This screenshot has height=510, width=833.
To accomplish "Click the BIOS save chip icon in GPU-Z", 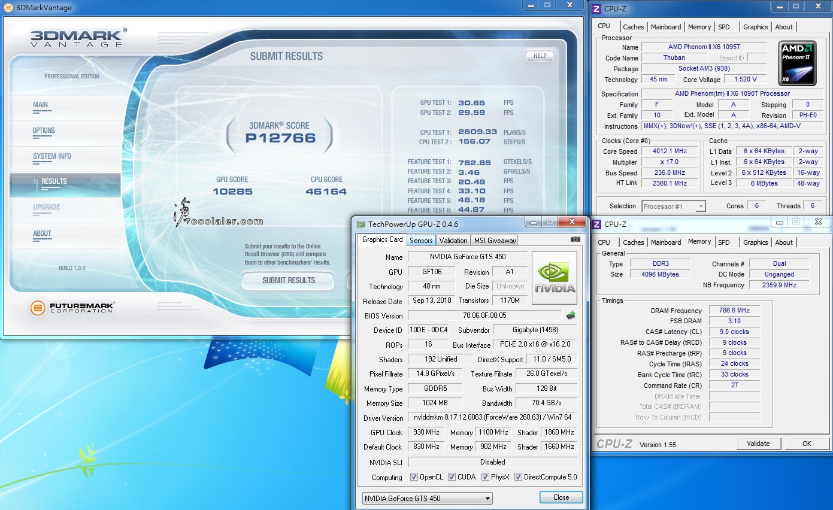I will coord(571,315).
